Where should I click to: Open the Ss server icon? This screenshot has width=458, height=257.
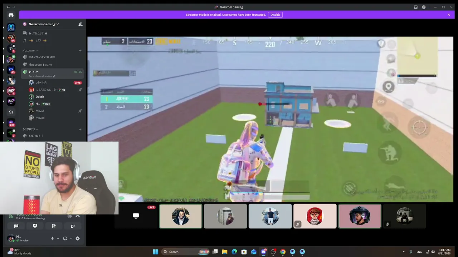(11, 112)
